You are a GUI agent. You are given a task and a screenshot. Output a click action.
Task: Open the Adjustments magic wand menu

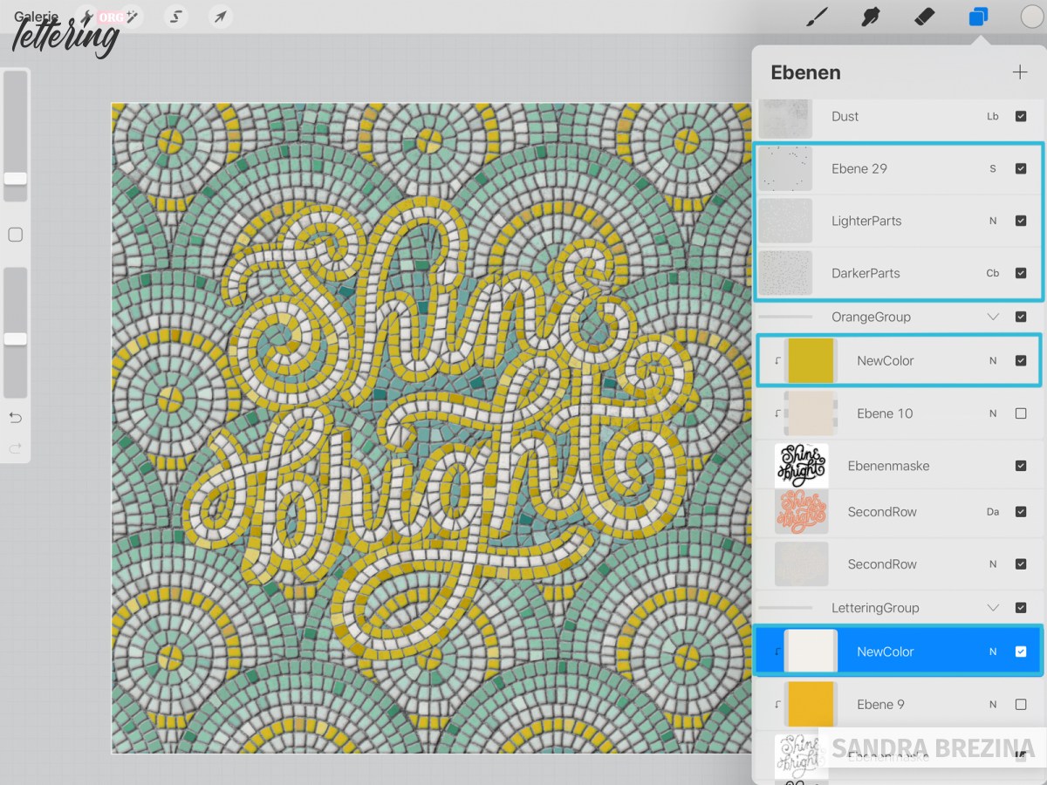tap(133, 17)
